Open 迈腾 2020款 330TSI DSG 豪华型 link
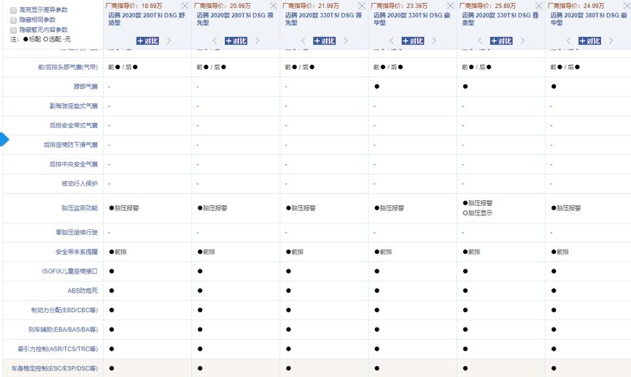 [412, 19]
